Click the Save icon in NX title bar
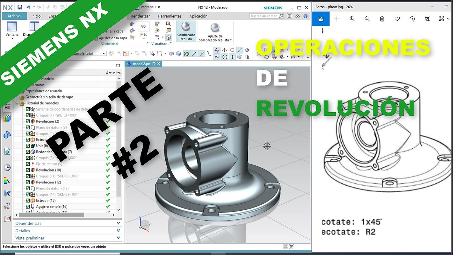 point(19,7)
